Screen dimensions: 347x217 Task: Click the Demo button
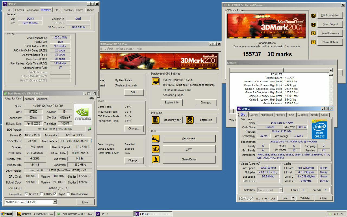189,149
